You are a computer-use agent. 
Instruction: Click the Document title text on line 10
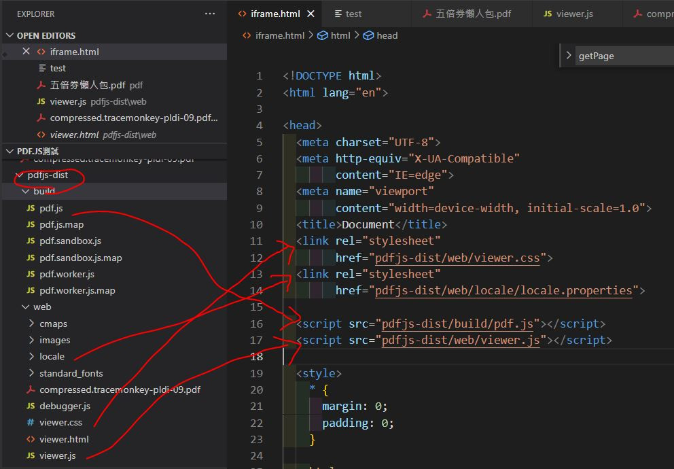[x=368, y=224]
